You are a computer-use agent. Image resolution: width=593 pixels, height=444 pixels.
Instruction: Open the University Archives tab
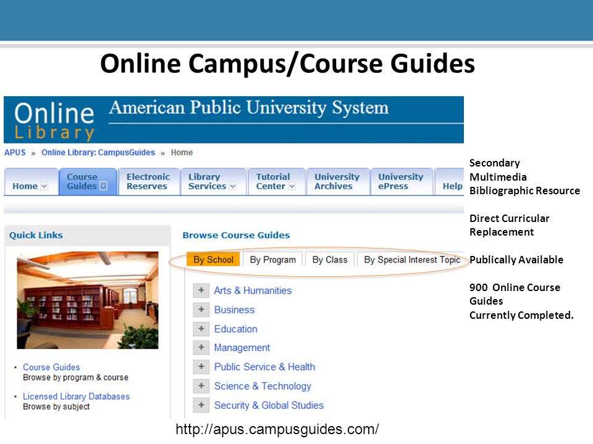[x=337, y=181]
